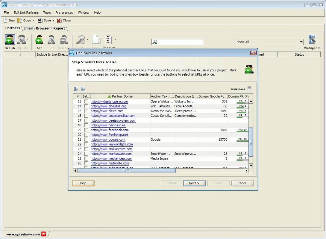The width and height of the screenshot is (326, 239).
Task: Open the Tools menu
Action: pos(47,13)
